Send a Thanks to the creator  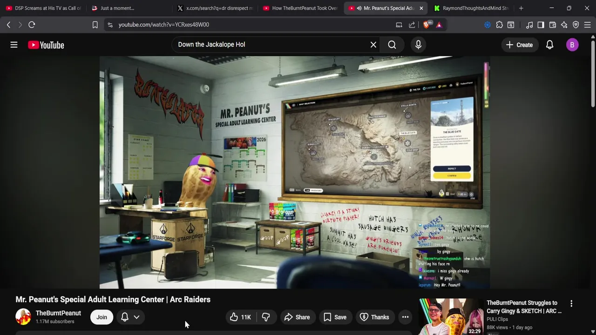[374, 317]
